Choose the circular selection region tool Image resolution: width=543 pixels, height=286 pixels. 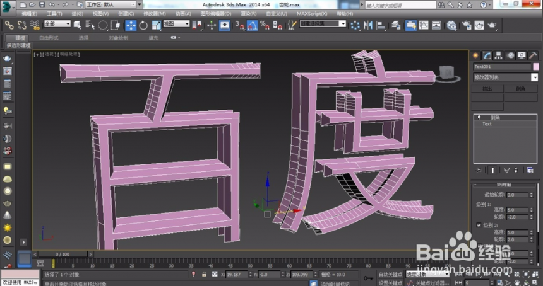point(103,25)
